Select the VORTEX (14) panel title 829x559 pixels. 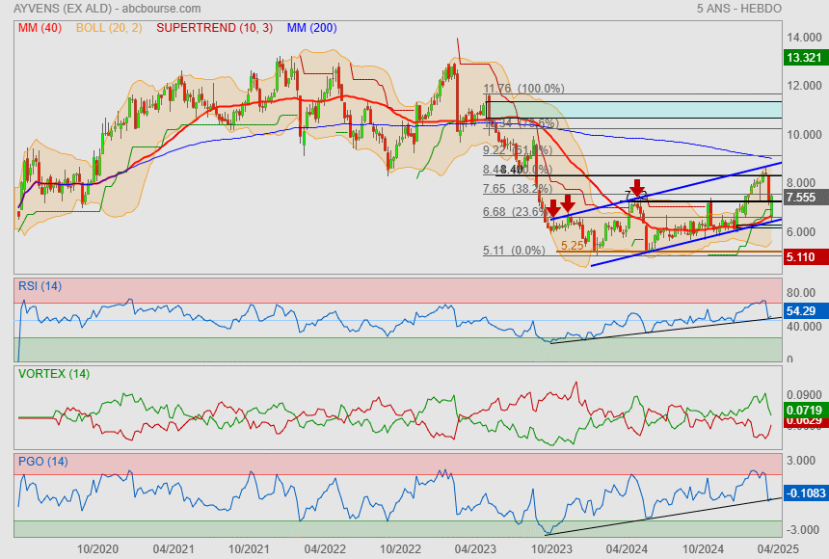49,373
